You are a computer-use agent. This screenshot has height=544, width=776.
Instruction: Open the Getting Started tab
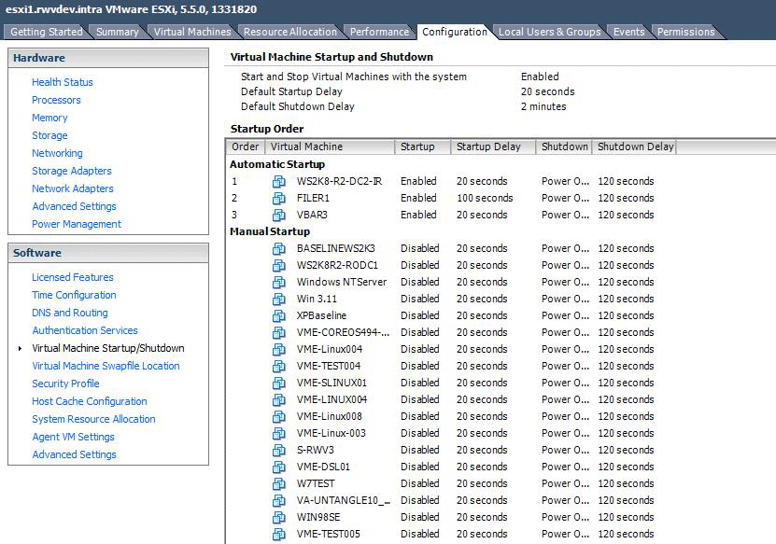(x=47, y=32)
